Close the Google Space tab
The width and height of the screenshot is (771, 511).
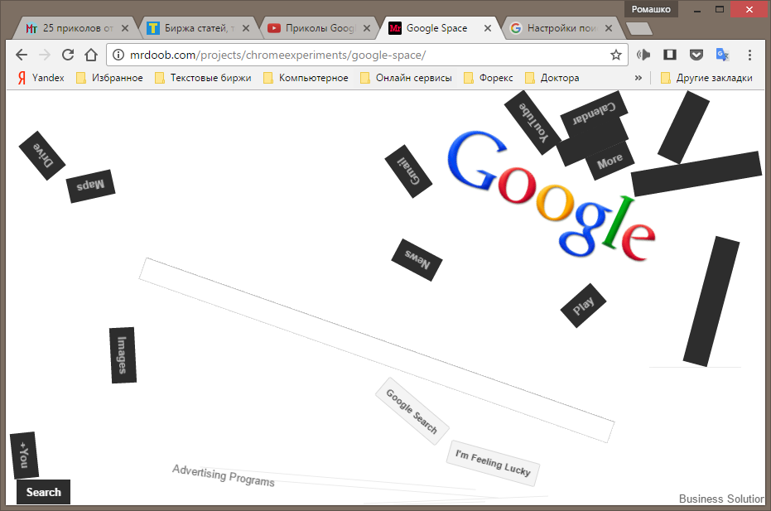pyautogui.click(x=488, y=28)
